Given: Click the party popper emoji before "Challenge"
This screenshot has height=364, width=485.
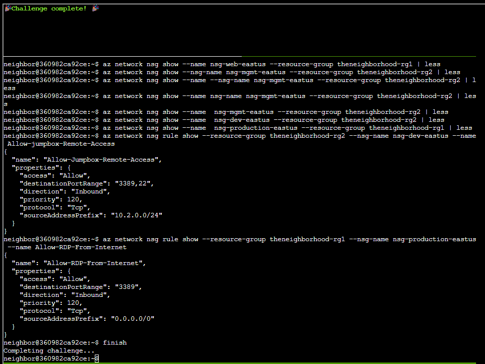Looking at the screenshot, I should (x=8, y=8).
